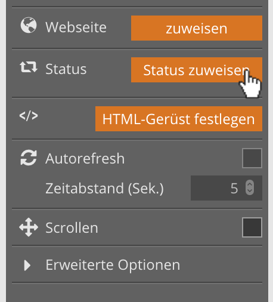The height and width of the screenshot is (302, 273).
Task: Decrease Zeitabstand with the down arrow
Action: tap(250, 191)
